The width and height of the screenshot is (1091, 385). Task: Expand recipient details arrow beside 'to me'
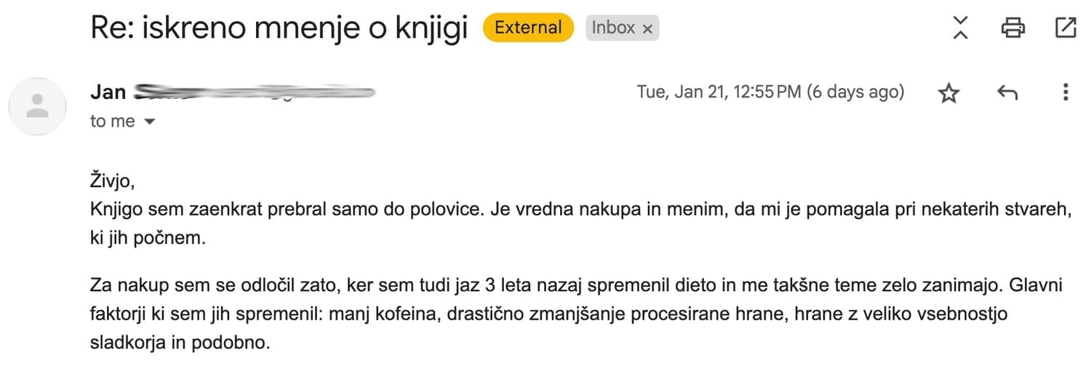tap(150, 122)
